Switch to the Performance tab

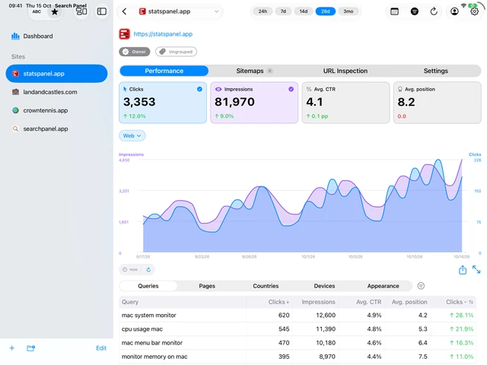pyautogui.click(x=164, y=71)
